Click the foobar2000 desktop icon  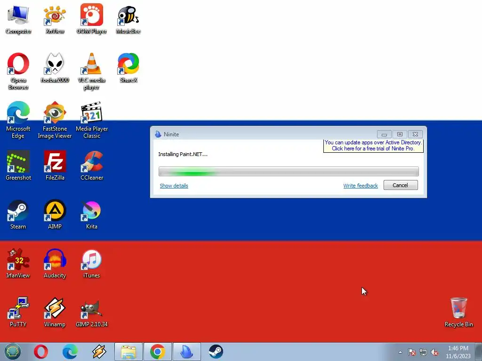click(x=55, y=68)
